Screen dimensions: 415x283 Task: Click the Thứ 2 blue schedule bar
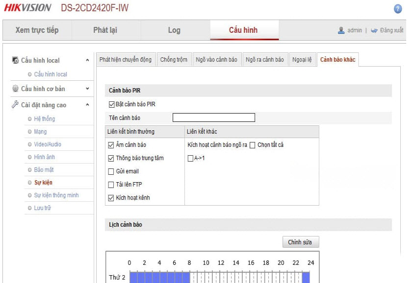160,278
